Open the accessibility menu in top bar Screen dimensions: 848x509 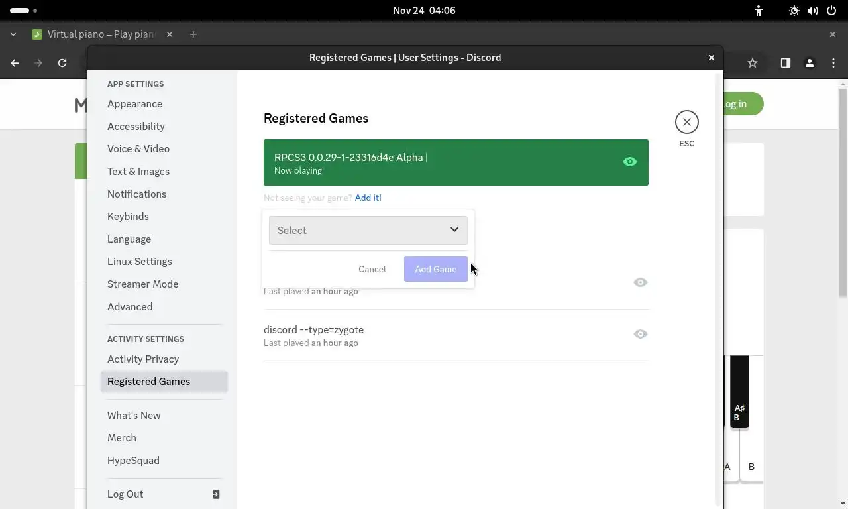click(759, 11)
